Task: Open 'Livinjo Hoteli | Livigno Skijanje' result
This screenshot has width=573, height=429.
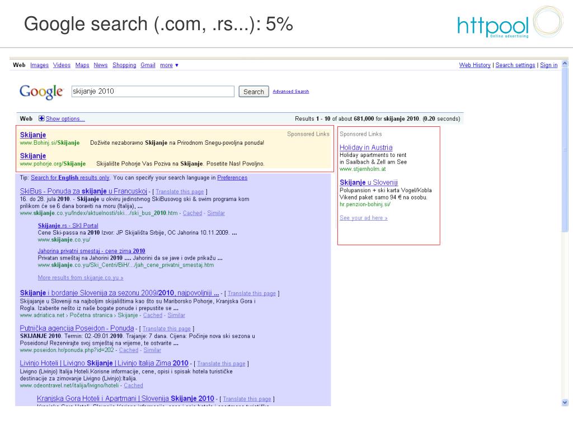Action: [104, 363]
